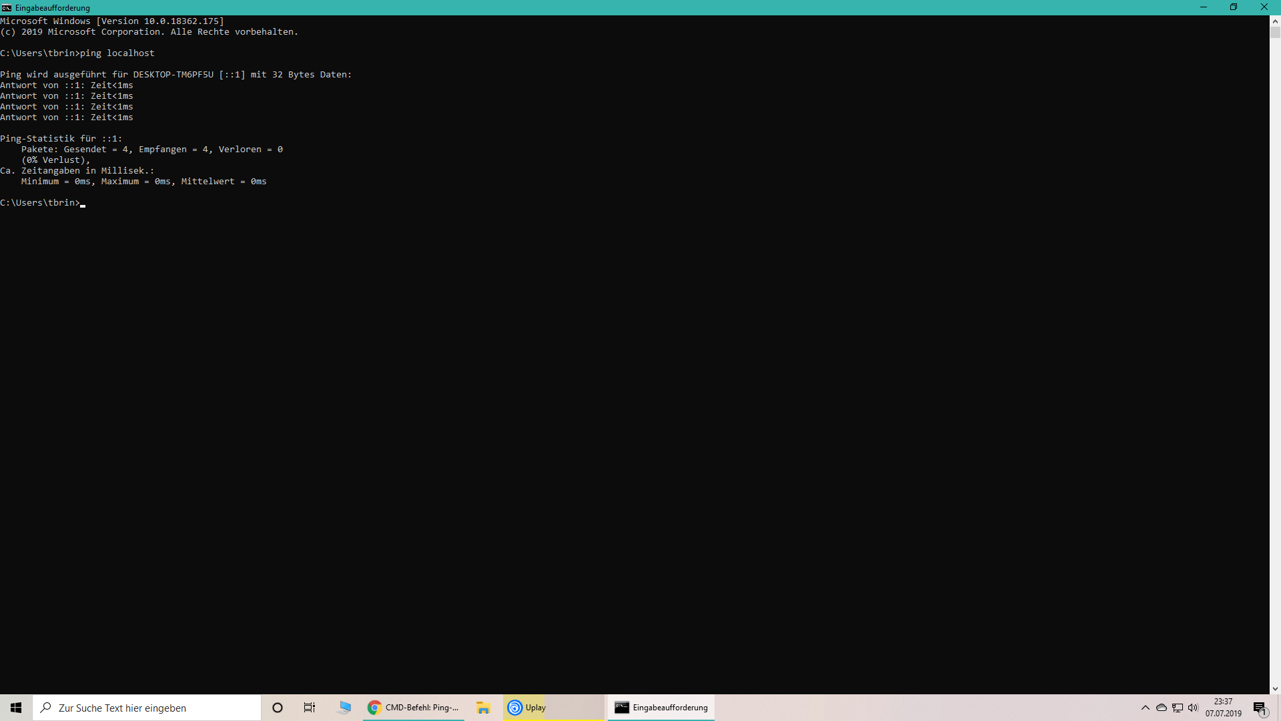Open the OneDrive cloud tray icon

point(1162,708)
